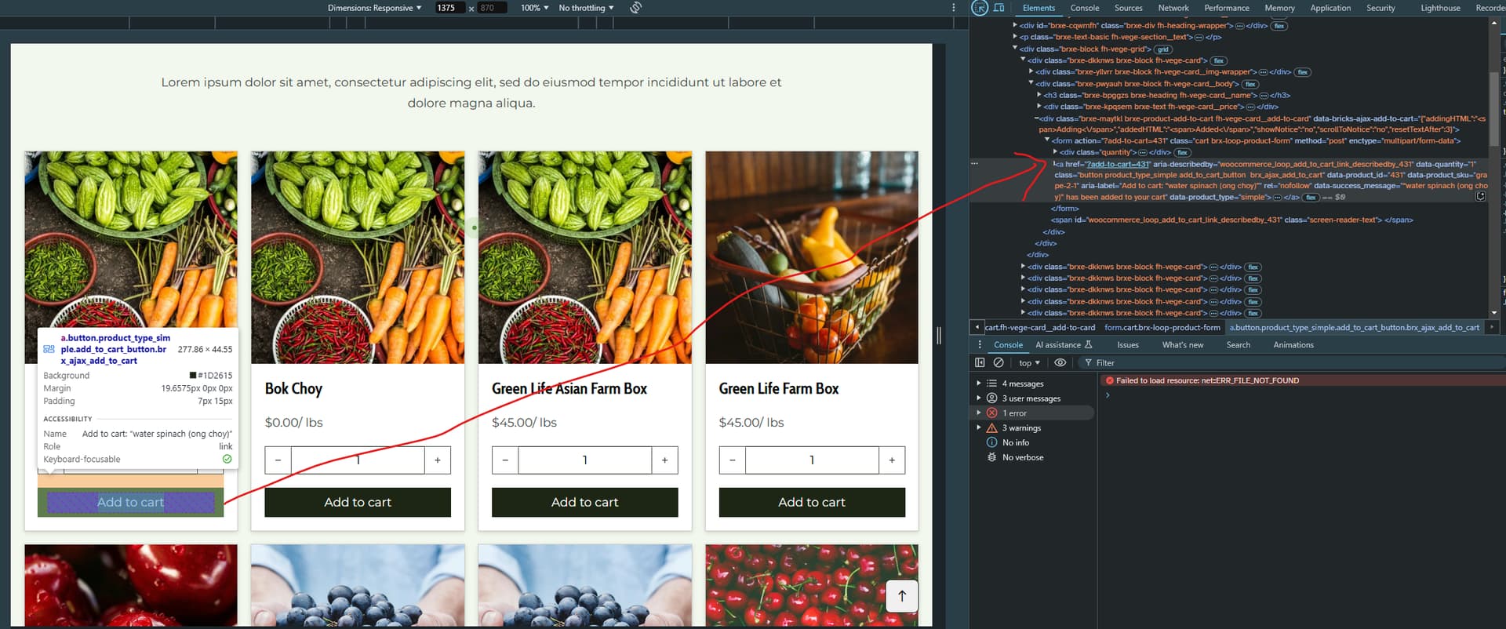Toggle the console sidebar icon
Screen dimensions: 1506x629
pos(980,363)
